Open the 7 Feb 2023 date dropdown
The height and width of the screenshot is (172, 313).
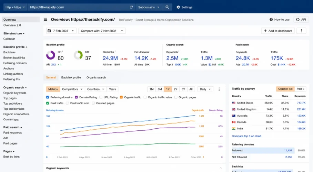click(61, 31)
